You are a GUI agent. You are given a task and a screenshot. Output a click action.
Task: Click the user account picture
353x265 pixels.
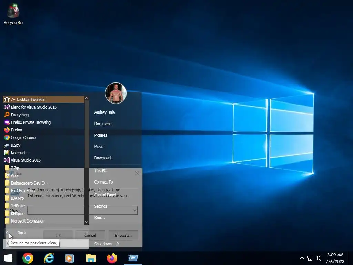point(116,93)
